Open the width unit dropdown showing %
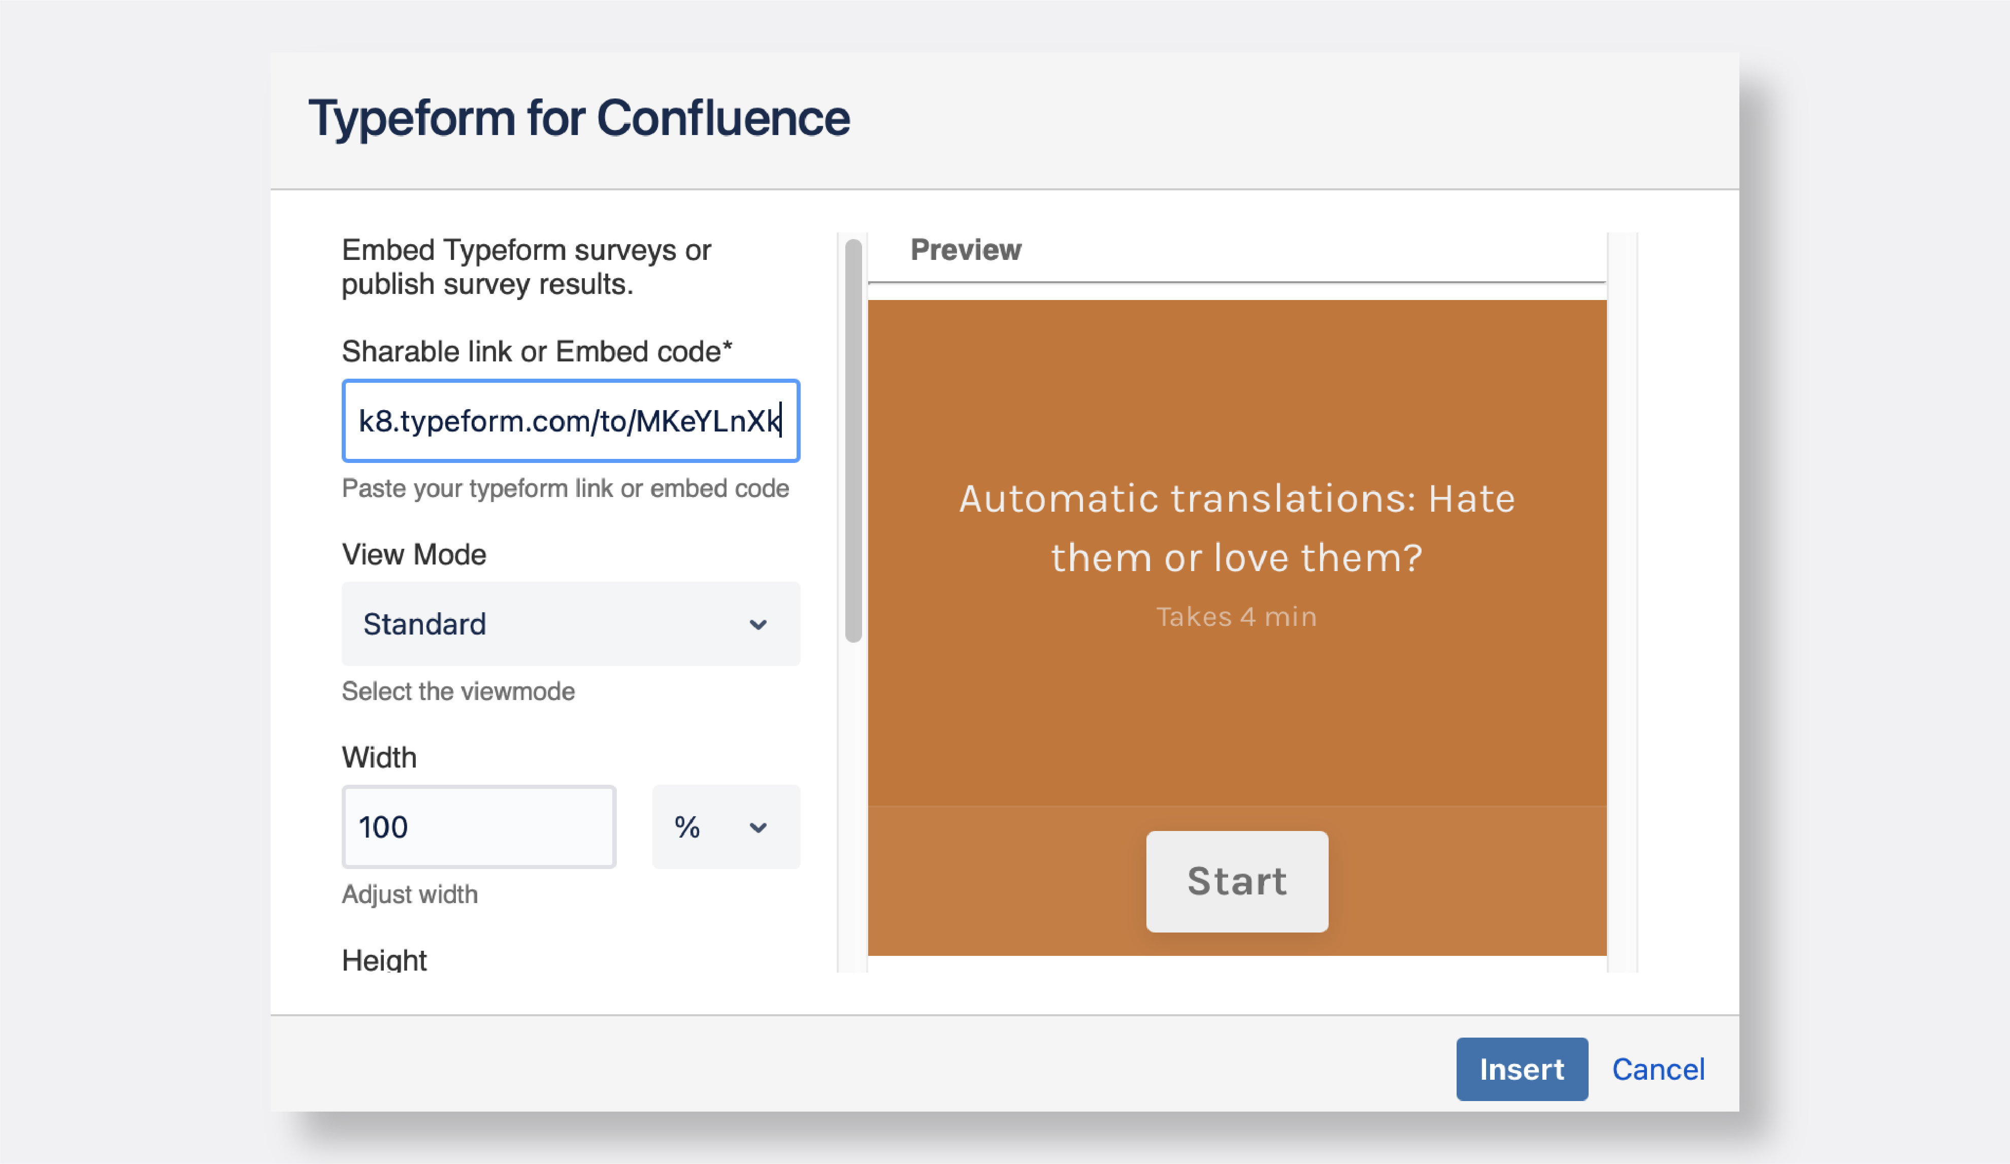The width and height of the screenshot is (2010, 1164). point(726,827)
